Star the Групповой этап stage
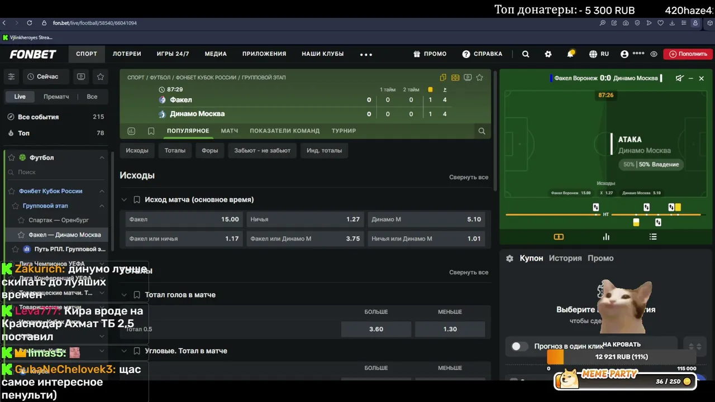 tap(16, 206)
